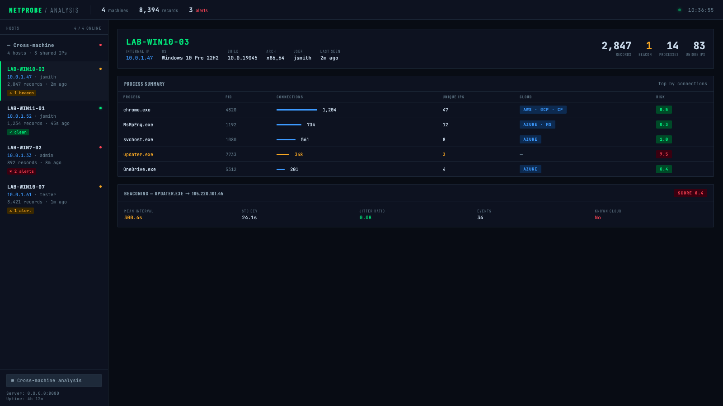Click the clock showing 10:36:55

tap(701, 10)
